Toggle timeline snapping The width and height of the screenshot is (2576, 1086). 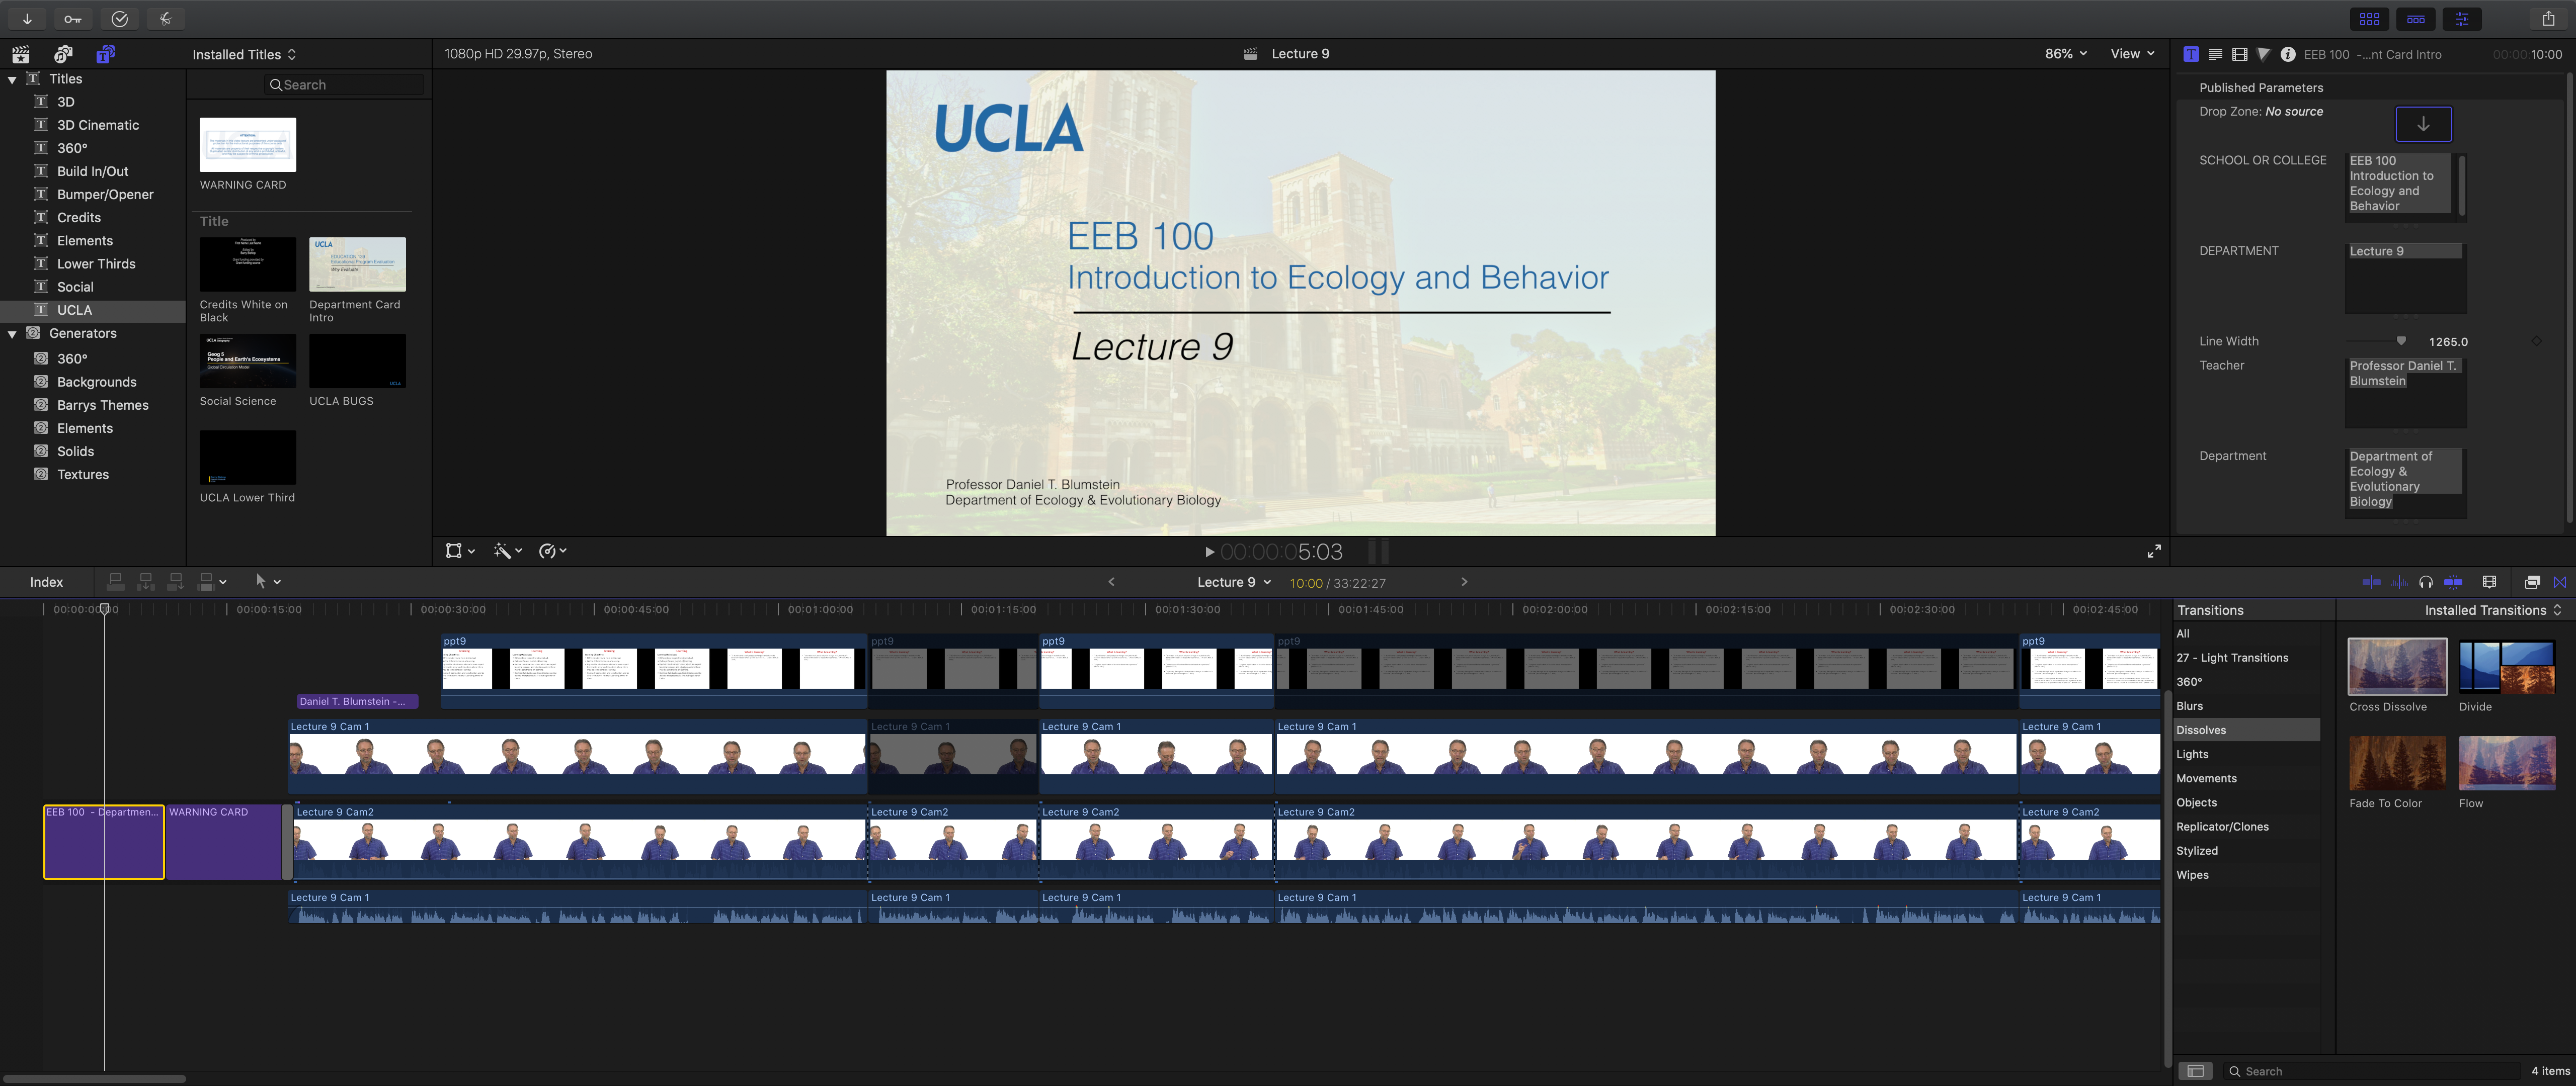[x=2453, y=582]
